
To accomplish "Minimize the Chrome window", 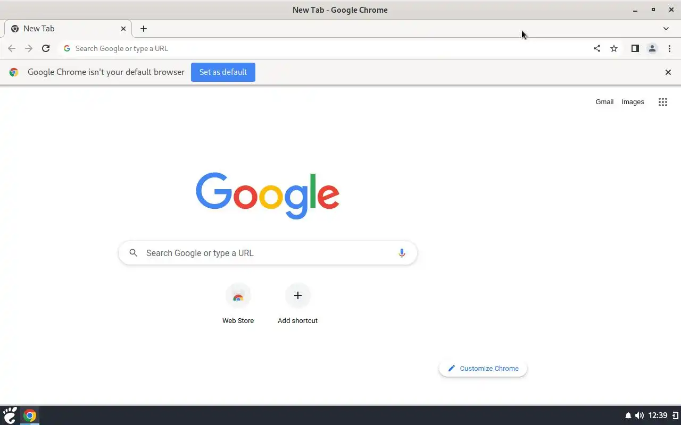I will pos(635,10).
